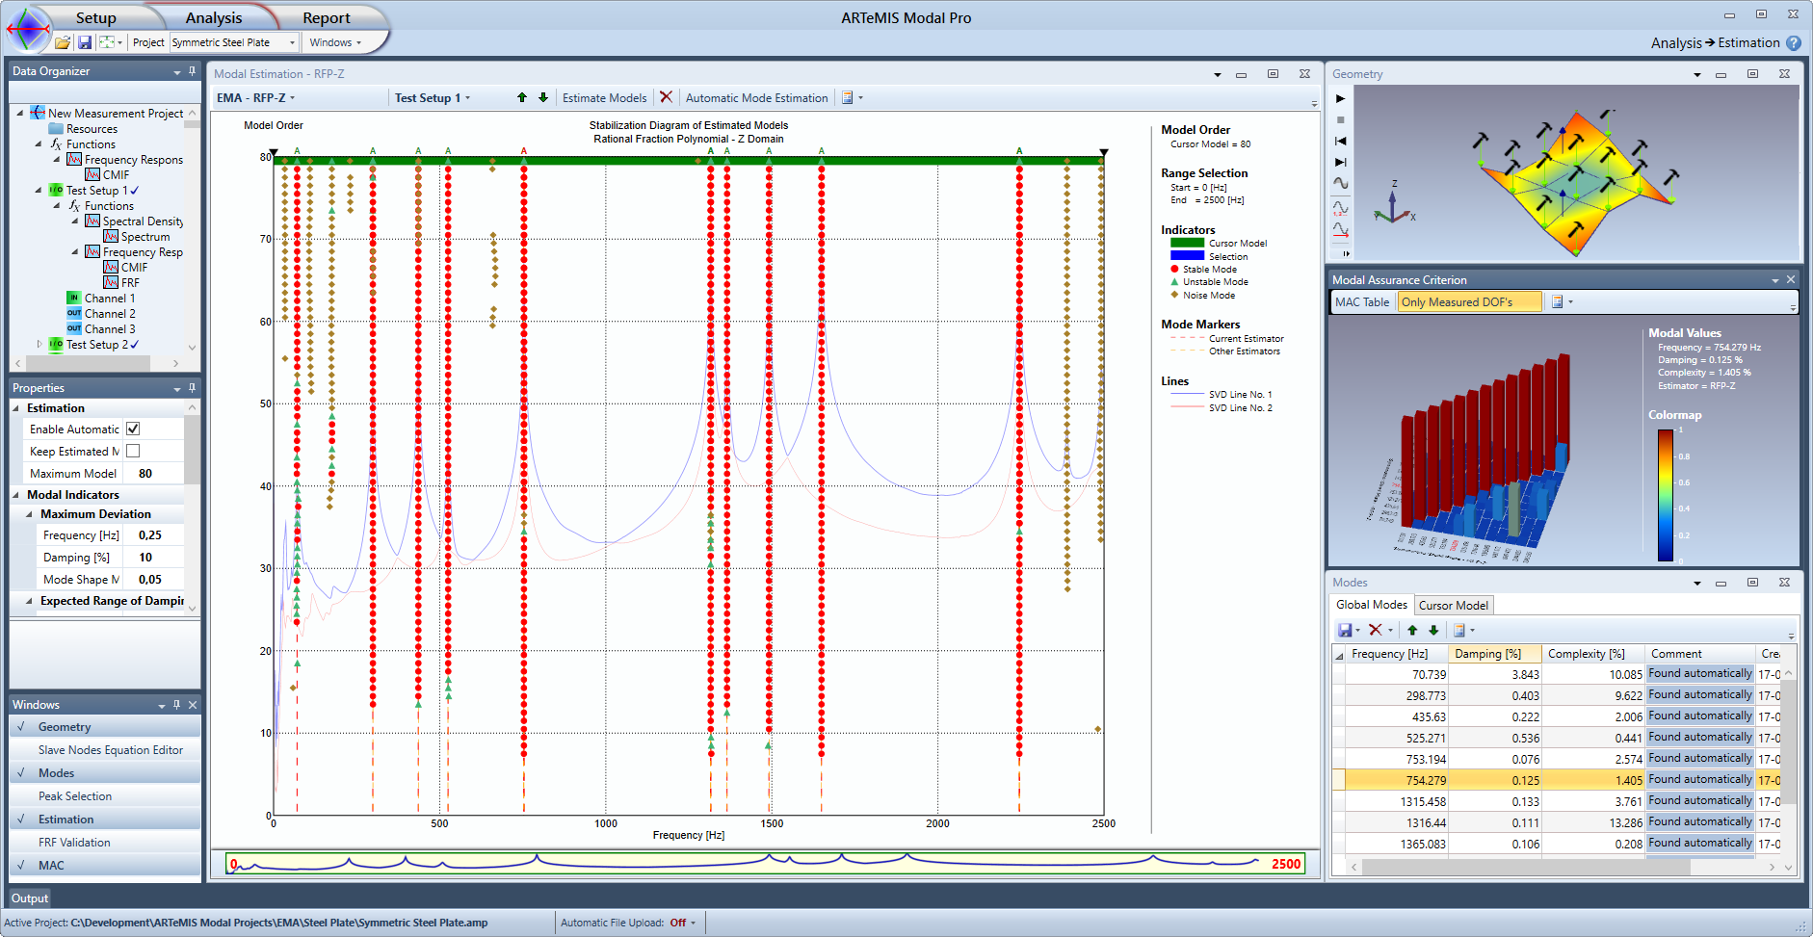This screenshot has height=937, width=1813.
Task: Move up with green up arrow in Modal Estimation
Action: [x=522, y=97]
